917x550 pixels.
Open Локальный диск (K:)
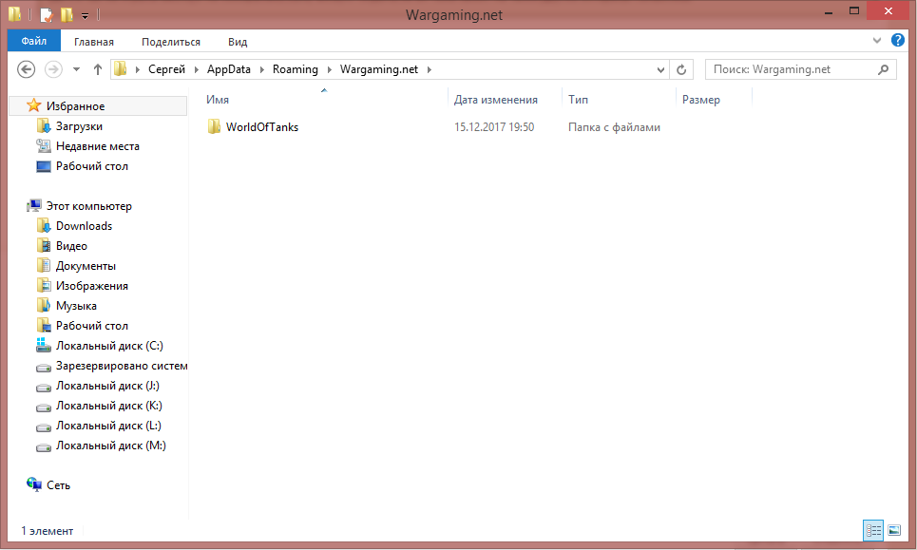(108, 406)
